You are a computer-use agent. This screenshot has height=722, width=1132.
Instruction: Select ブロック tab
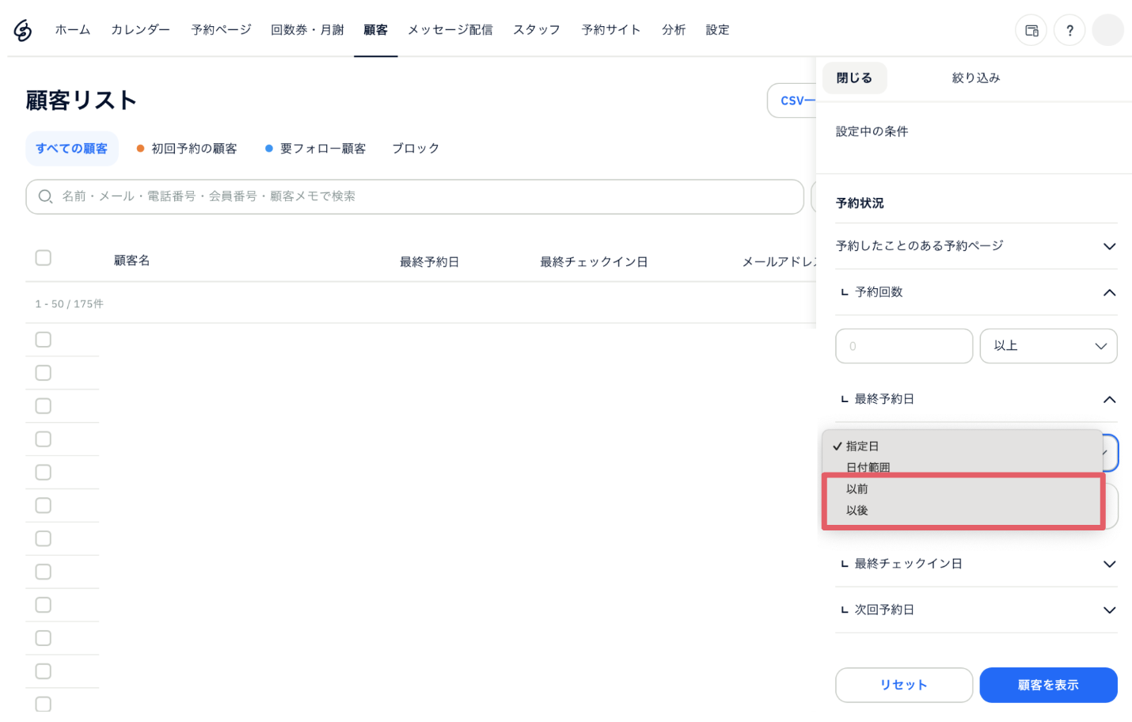point(416,149)
